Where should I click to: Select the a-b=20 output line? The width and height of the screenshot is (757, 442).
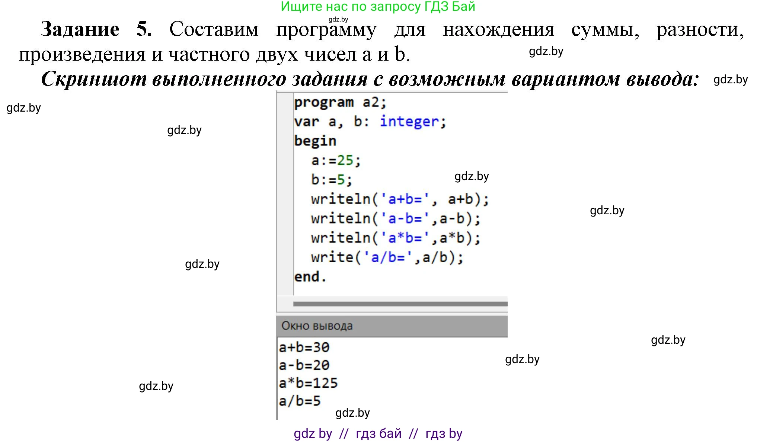[x=303, y=365]
